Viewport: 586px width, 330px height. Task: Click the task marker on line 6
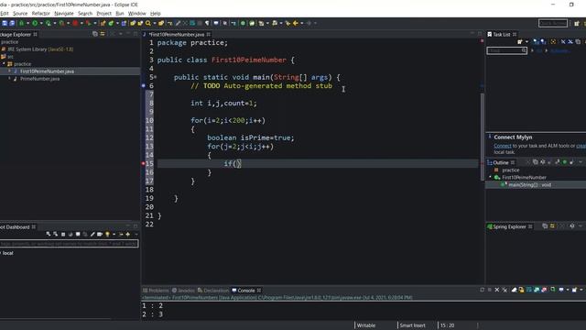[x=143, y=85]
